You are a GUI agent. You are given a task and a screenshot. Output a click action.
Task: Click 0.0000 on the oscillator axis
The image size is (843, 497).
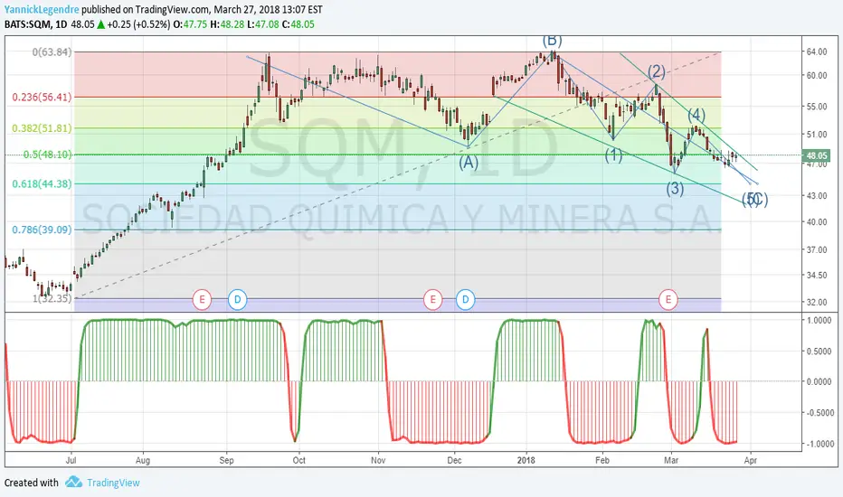(x=819, y=382)
